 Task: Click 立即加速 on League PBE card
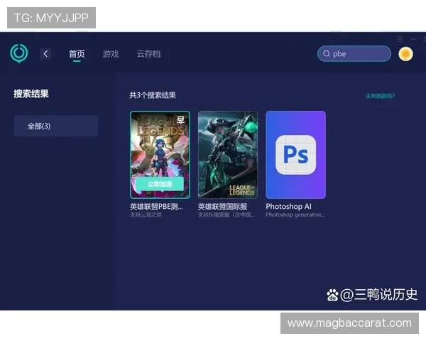160,184
